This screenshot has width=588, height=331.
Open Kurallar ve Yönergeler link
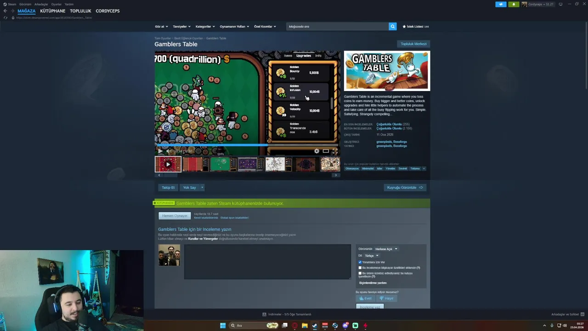coord(203,239)
